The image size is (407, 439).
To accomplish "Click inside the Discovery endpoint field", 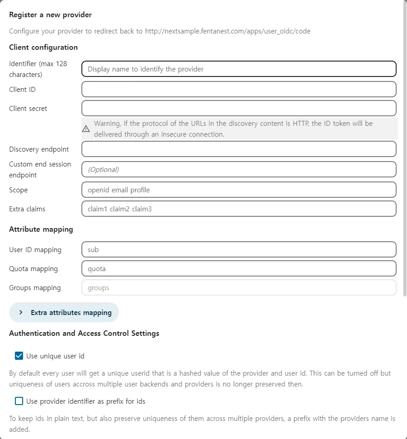I will coord(239,149).
